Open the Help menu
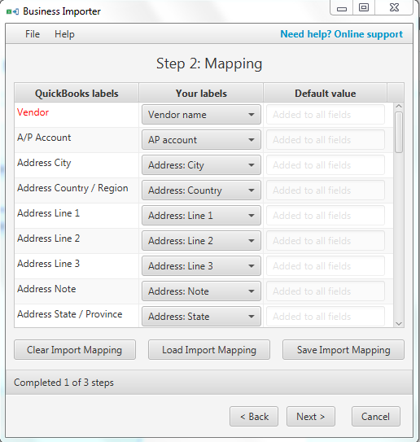Screen dimensions: 420x442 (x=64, y=34)
